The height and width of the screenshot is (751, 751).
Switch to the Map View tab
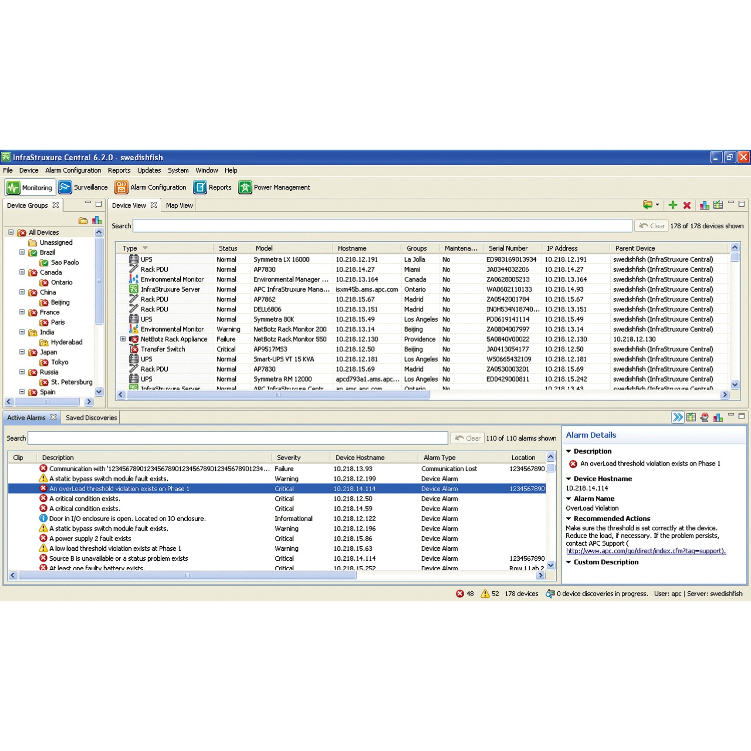(x=179, y=205)
